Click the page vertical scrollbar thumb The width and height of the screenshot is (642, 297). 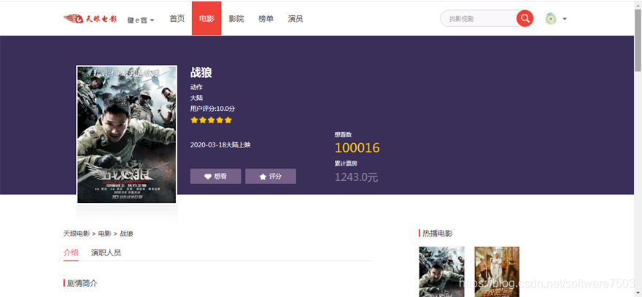[x=638, y=40]
